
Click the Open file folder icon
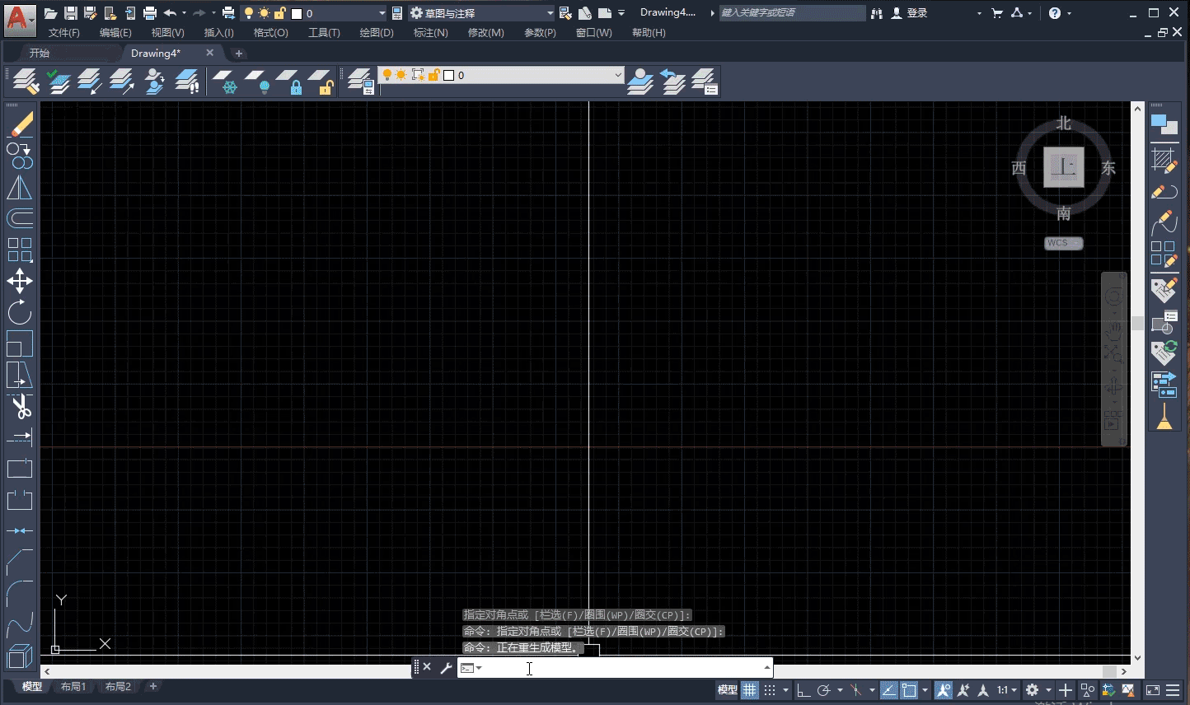[51, 13]
